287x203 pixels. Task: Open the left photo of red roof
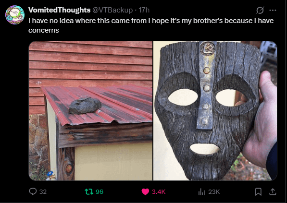tap(90, 111)
